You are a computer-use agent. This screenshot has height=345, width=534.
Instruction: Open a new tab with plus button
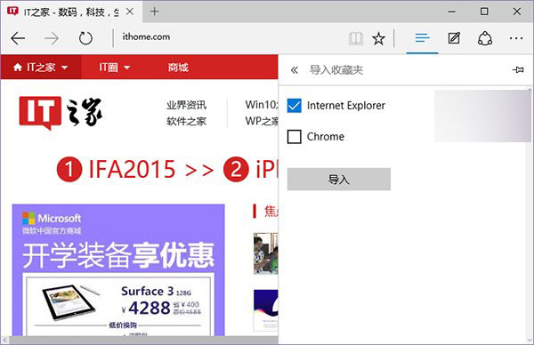click(x=154, y=12)
